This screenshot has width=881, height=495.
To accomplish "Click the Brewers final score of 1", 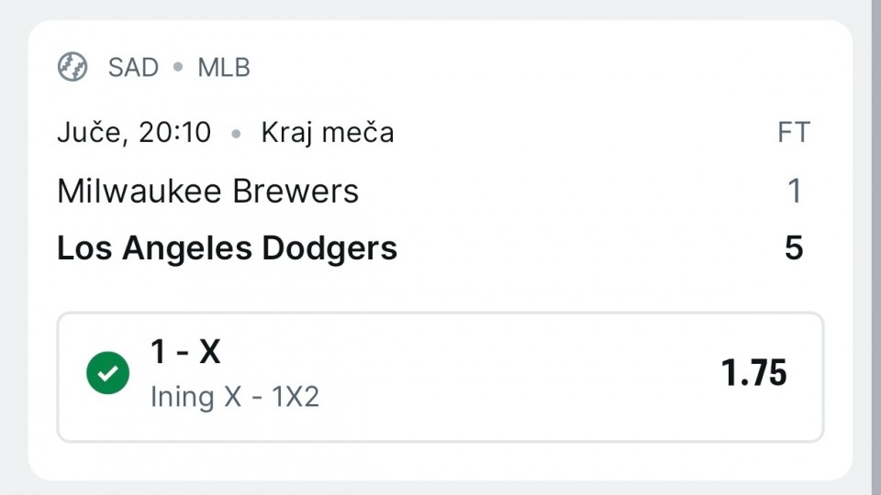I will tap(795, 191).
